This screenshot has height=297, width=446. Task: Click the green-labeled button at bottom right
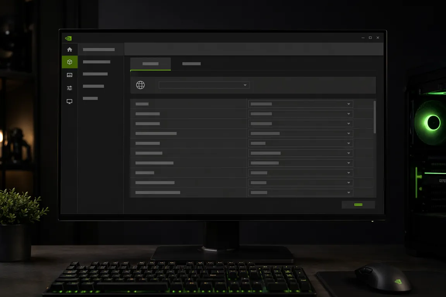(x=358, y=205)
